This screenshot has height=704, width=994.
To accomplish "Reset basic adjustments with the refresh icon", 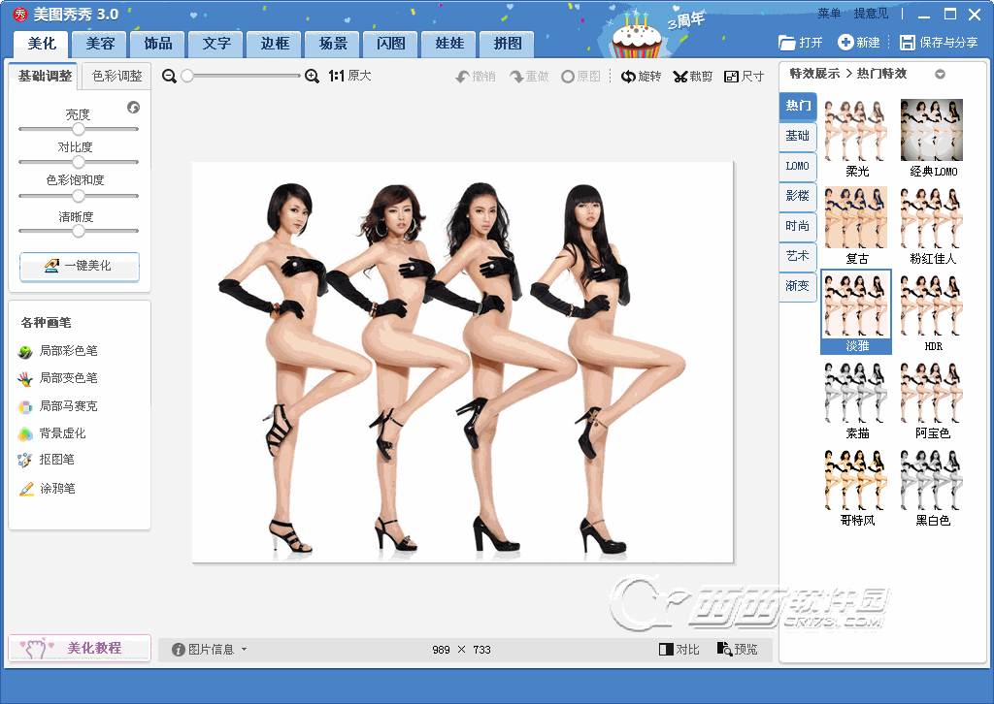I will click(133, 107).
